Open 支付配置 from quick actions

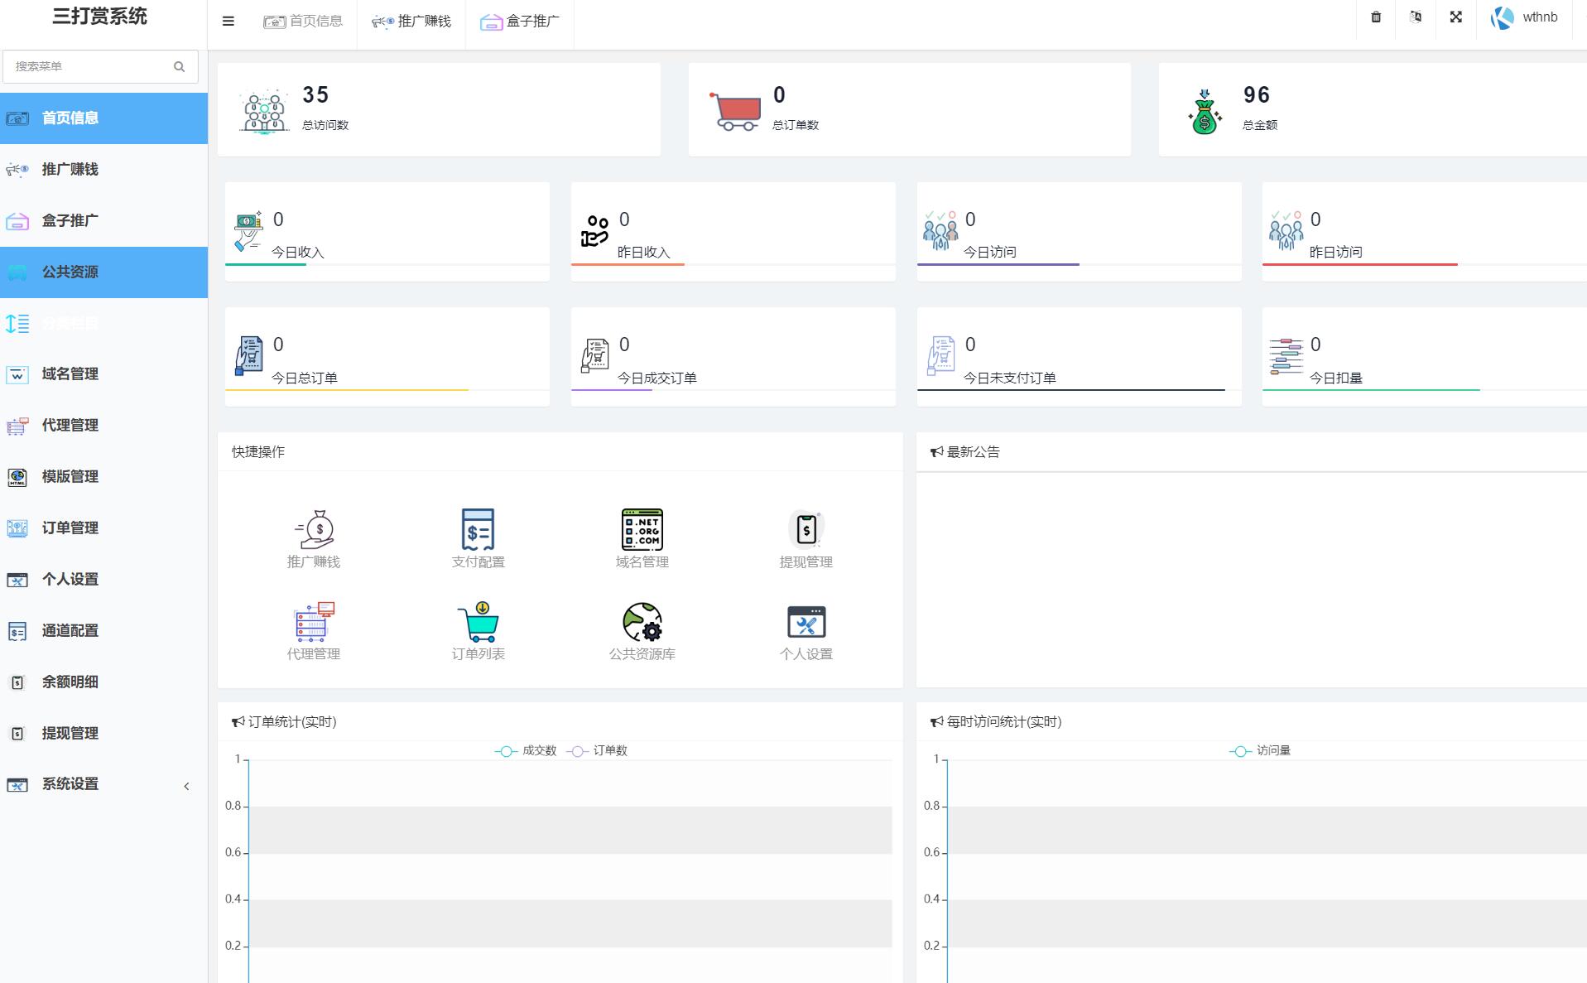tap(478, 530)
